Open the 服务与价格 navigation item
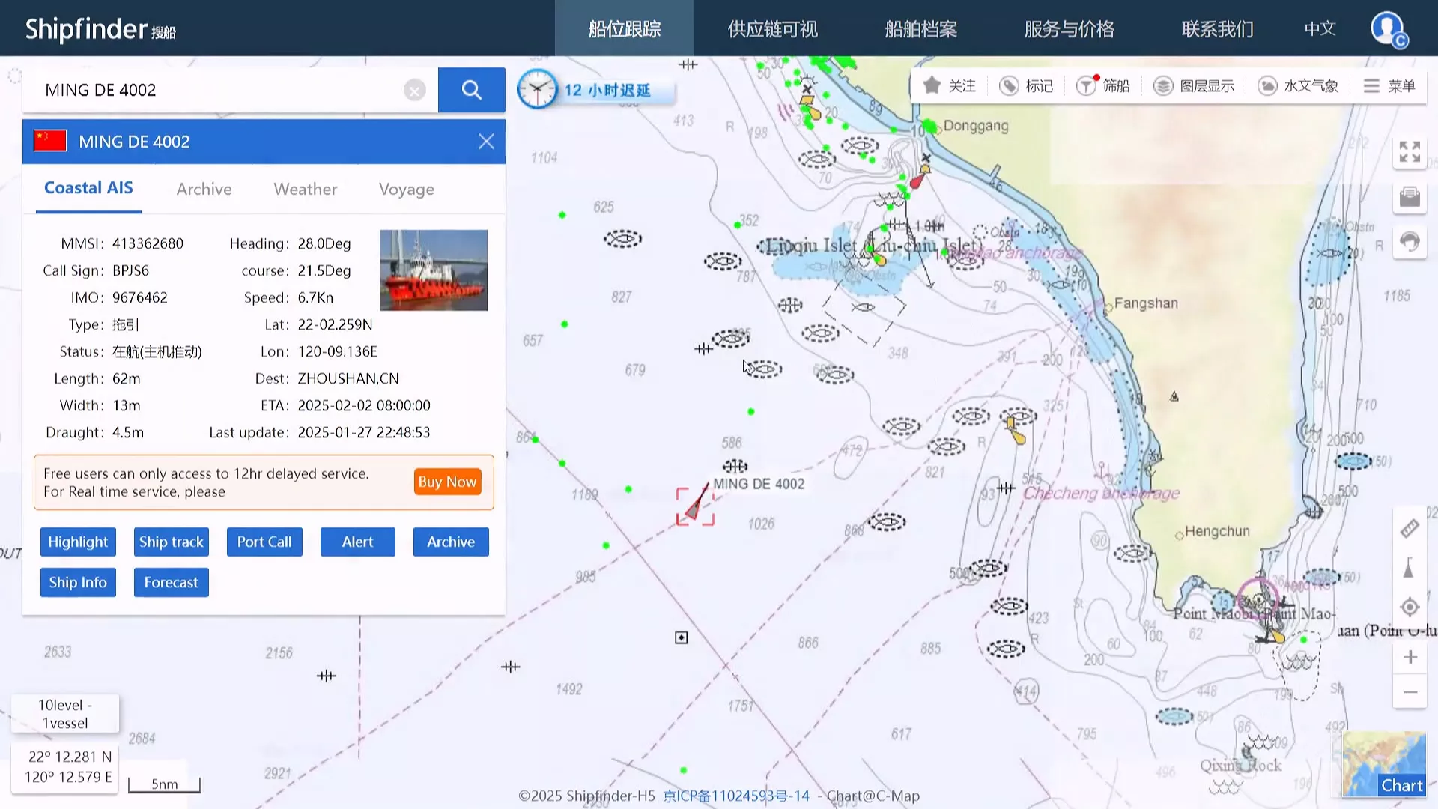 (1069, 28)
